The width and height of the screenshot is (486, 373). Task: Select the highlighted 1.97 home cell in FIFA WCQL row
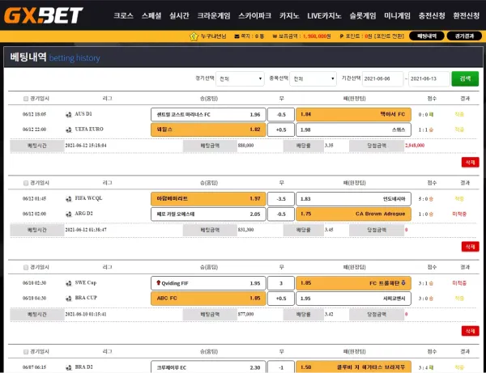coord(208,199)
